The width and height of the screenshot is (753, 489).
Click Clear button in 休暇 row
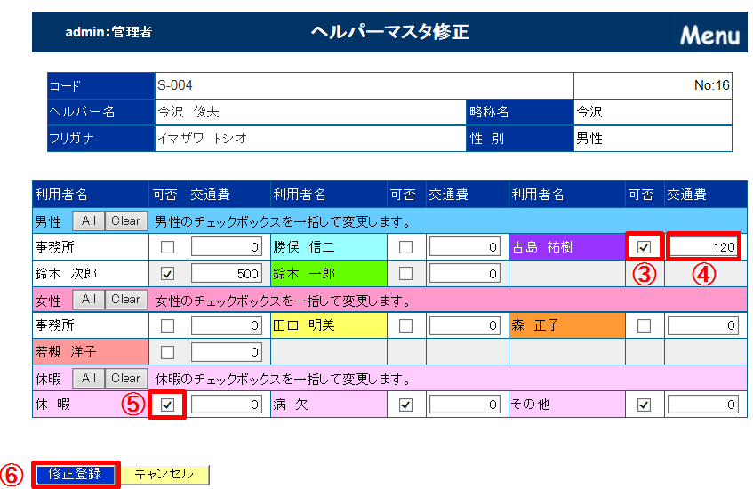tap(125, 379)
